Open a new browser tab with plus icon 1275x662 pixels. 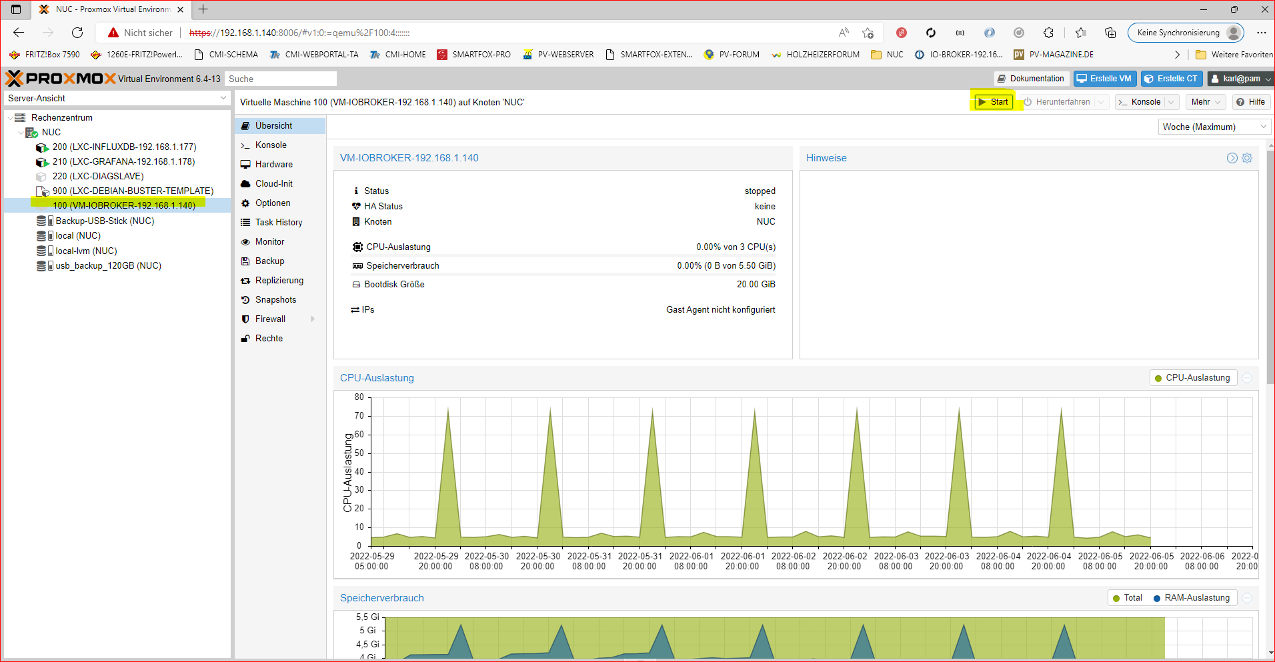203,9
